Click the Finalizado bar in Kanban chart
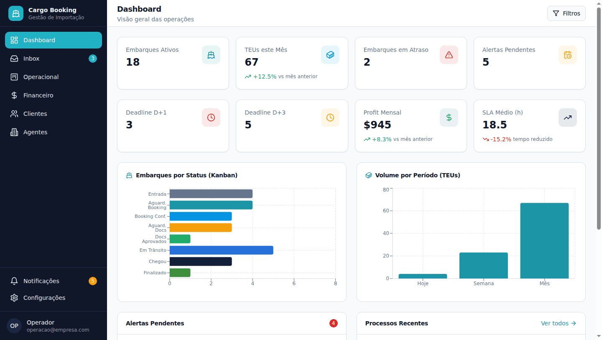This screenshot has width=602, height=340. click(180, 273)
